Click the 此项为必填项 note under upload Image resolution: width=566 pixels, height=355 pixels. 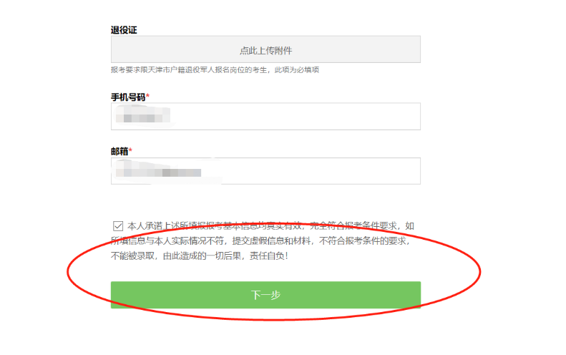coord(297,69)
